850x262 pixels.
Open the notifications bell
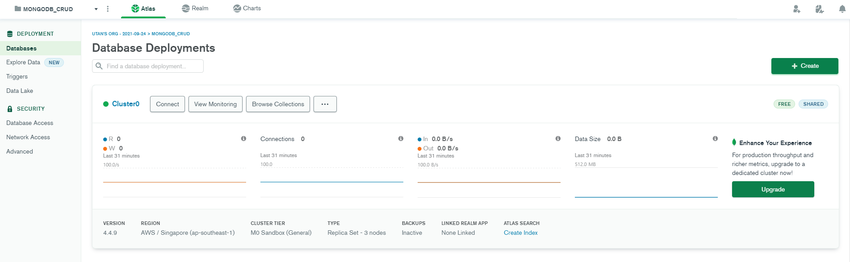coord(842,9)
